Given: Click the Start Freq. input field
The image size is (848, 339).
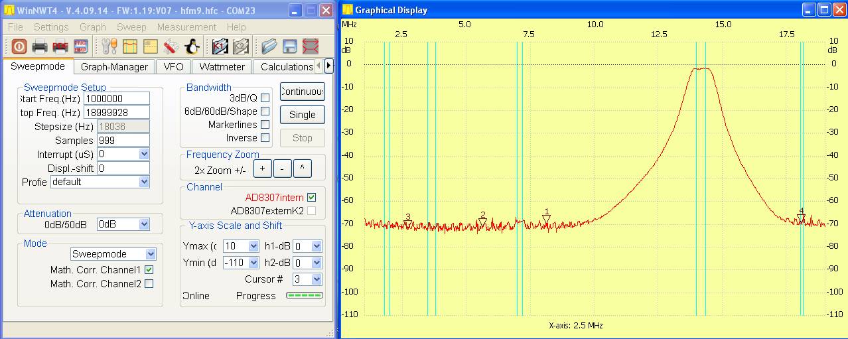Looking at the screenshot, I should point(116,99).
